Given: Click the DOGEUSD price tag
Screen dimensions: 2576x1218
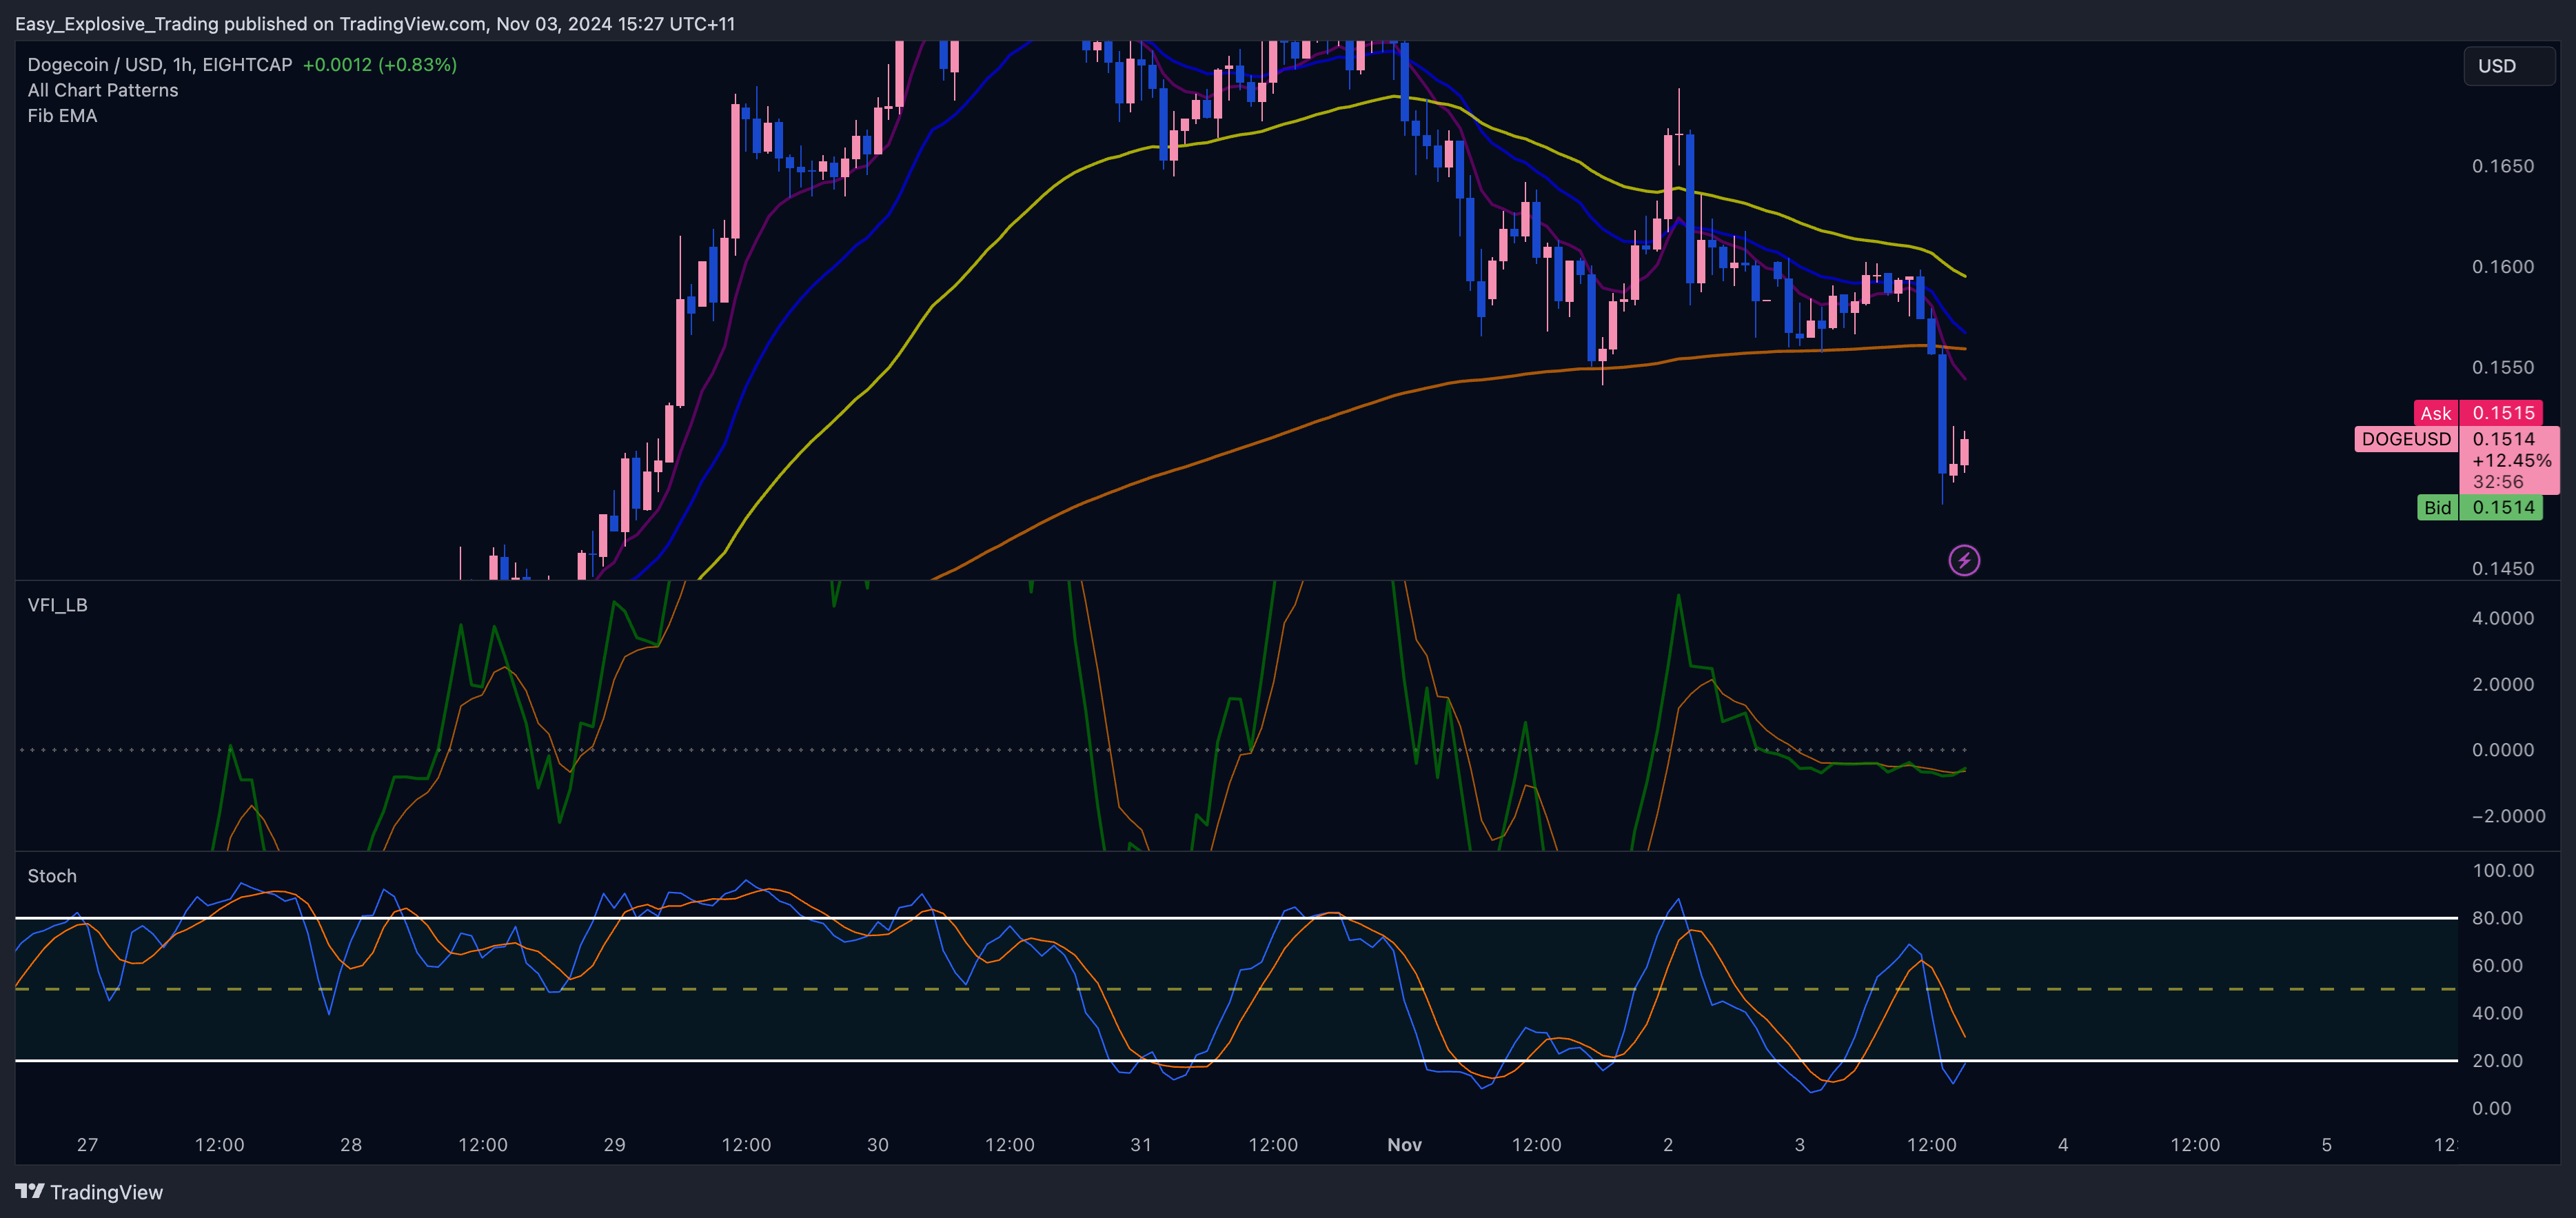Looking at the screenshot, I should pos(2406,439).
